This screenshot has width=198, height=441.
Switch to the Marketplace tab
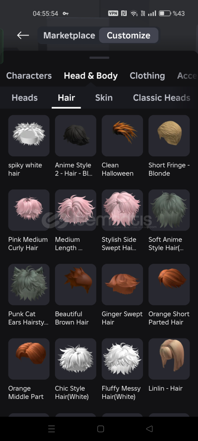coord(69,36)
